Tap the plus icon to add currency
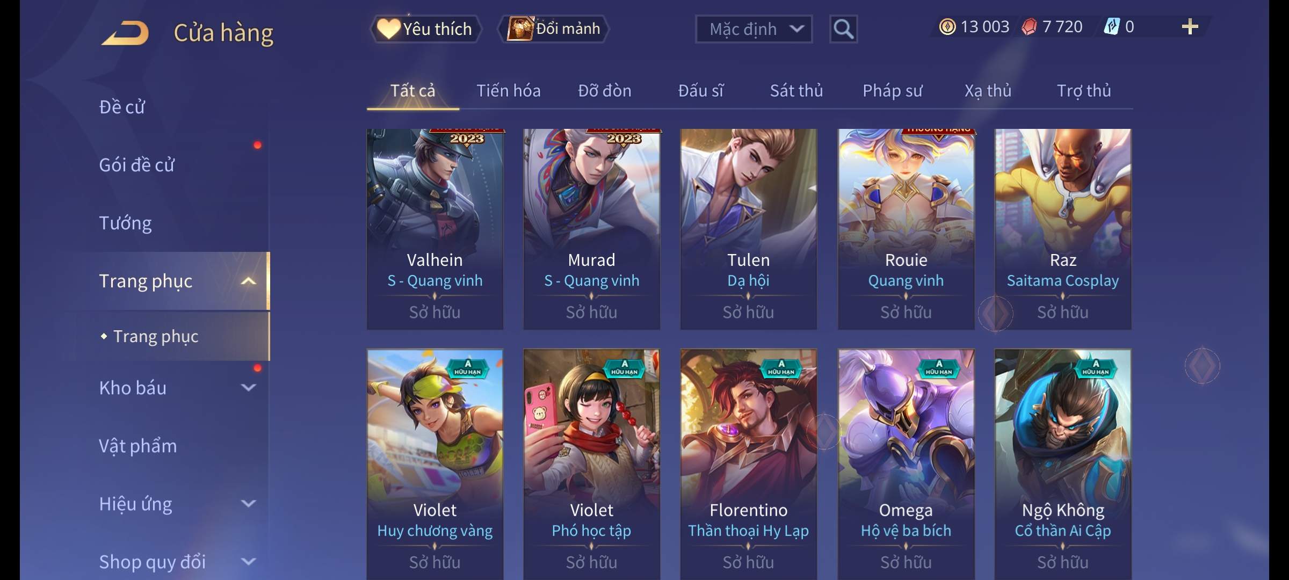The width and height of the screenshot is (1289, 580). (1190, 27)
